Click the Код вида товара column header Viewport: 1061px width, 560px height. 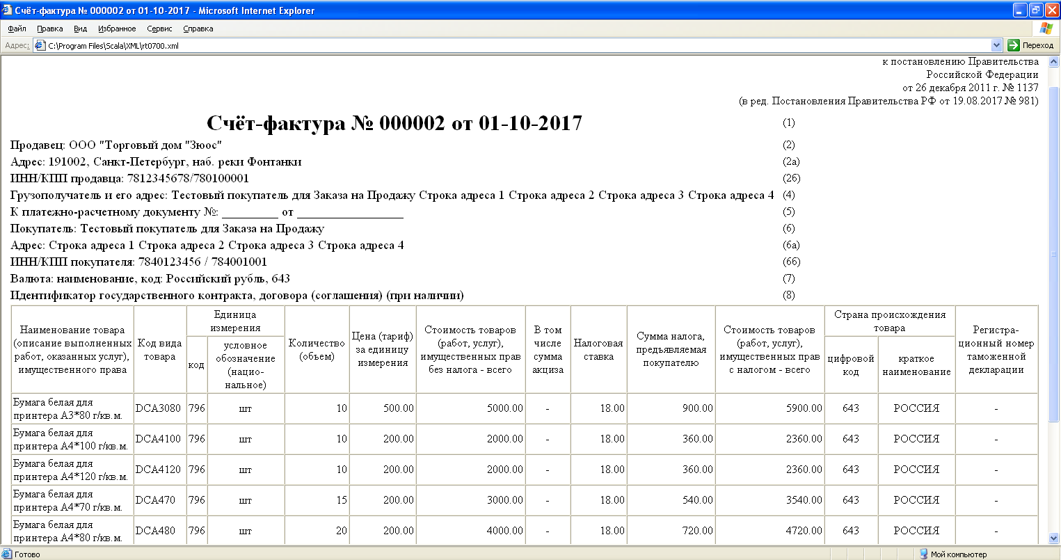coord(160,350)
